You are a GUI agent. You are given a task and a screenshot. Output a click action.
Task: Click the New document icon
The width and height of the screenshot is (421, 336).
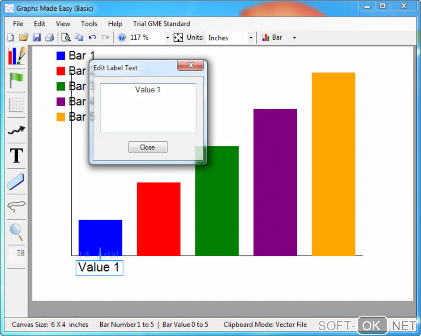10,37
